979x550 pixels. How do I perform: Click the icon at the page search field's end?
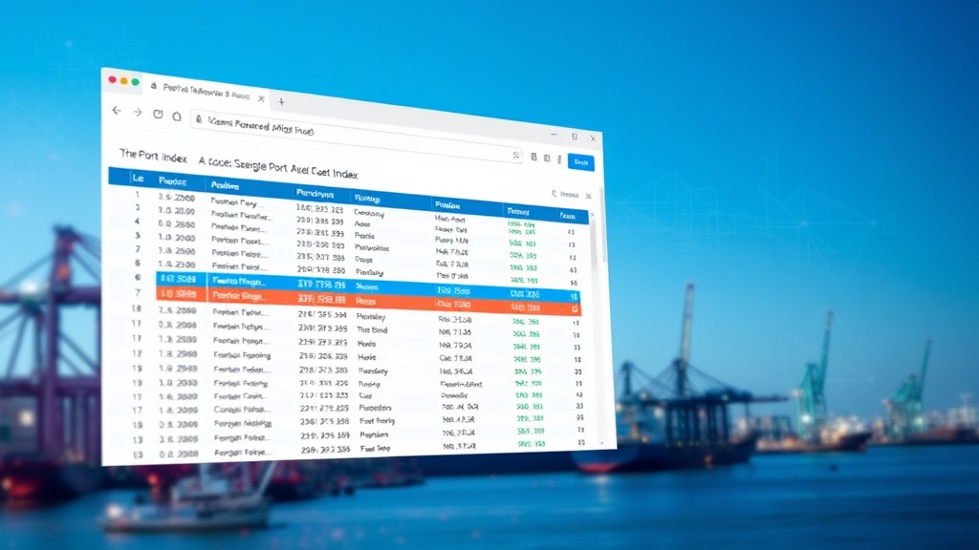[515, 156]
